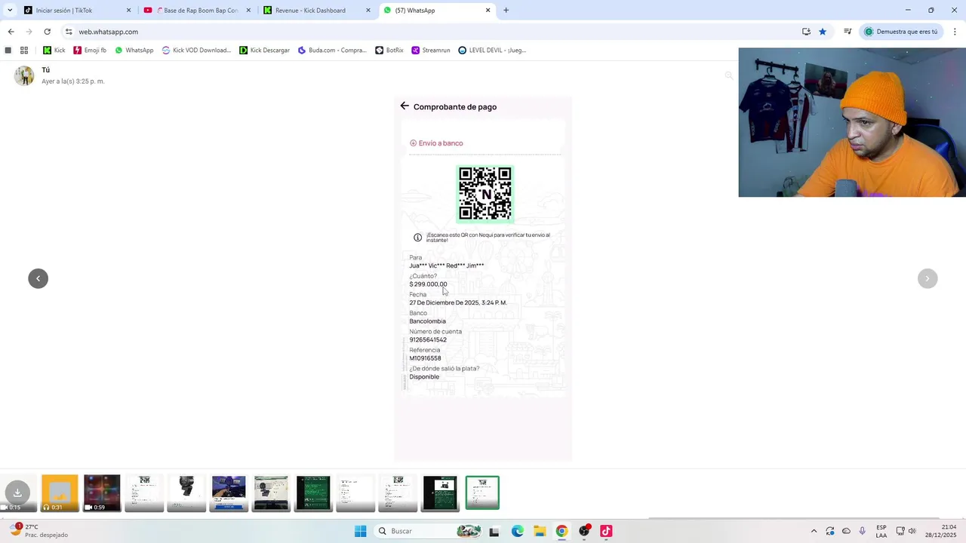Screen dimensions: 966x543
Task: Click the blue bookmark star
Action: pyautogui.click(x=823, y=32)
